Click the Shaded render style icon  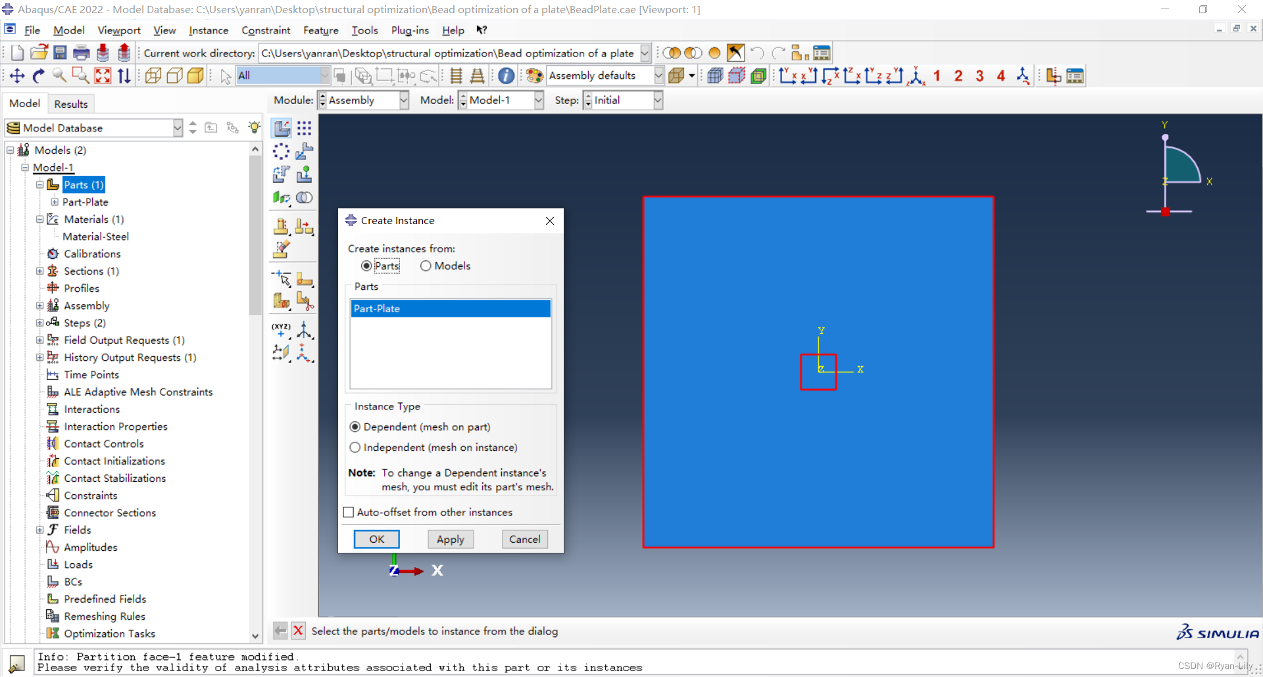(195, 76)
